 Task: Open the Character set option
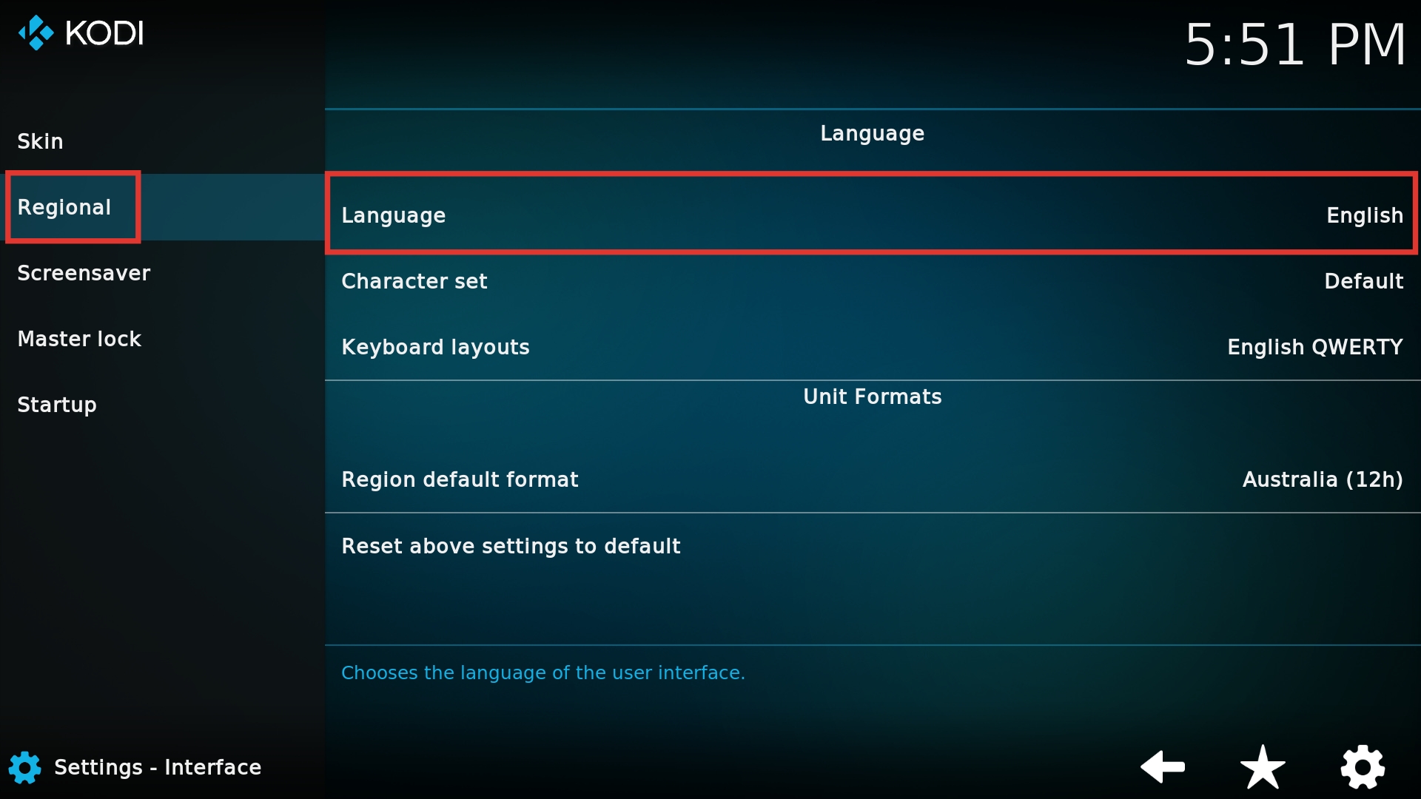[x=872, y=281]
